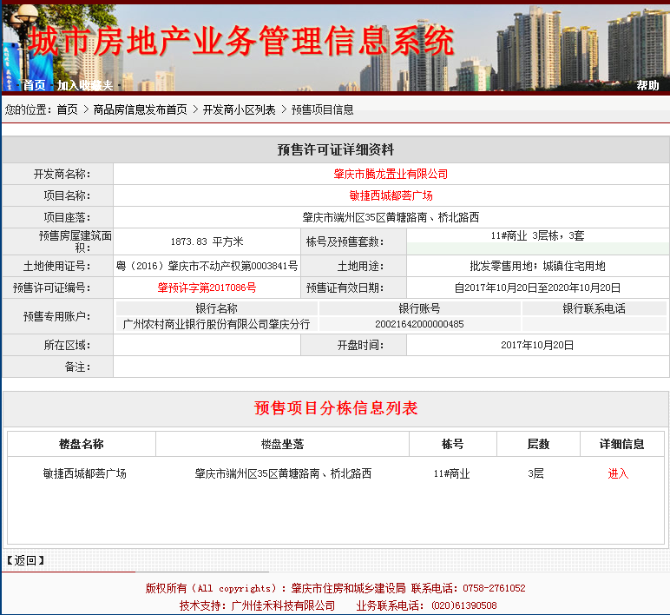Open developer link 肇庆市腾龙置业有限公司

(391, 175)
